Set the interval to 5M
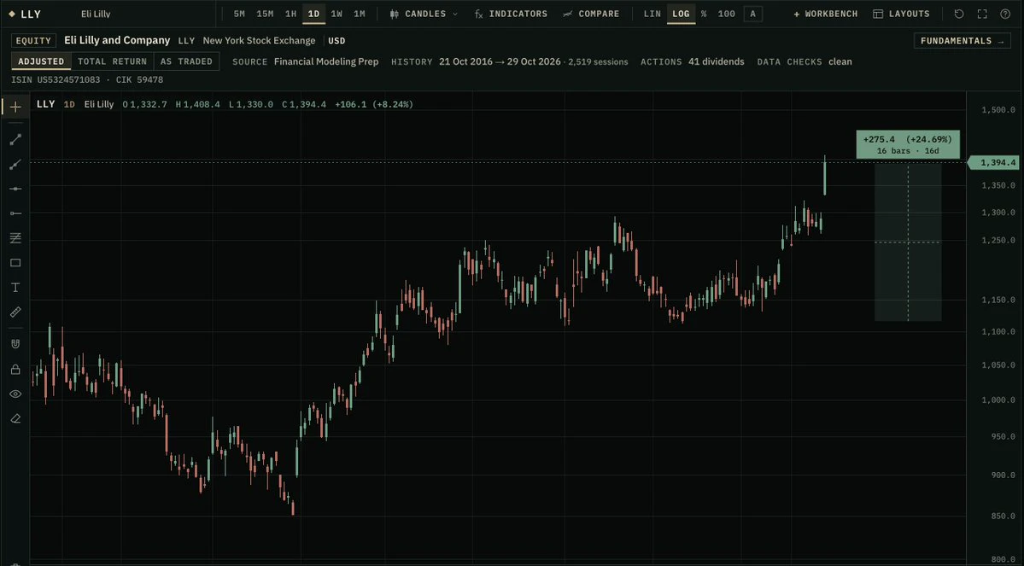Screen dimensions: 1024x566 click(x=239, y=14)
